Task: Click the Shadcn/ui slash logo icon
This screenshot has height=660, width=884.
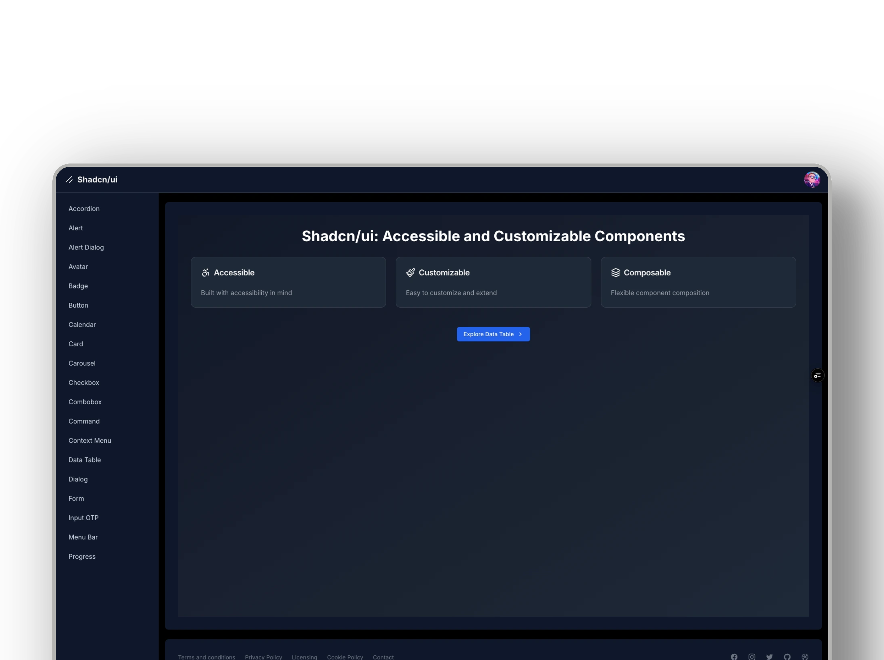Action: pyautogui.click(x=69, y=180)
